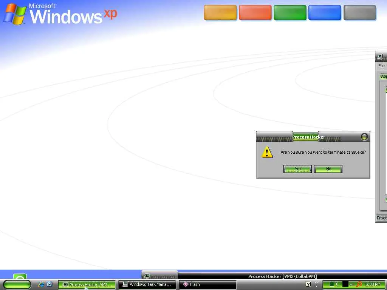
Task: Click the black square tray icon
Action: click(345, 284)
